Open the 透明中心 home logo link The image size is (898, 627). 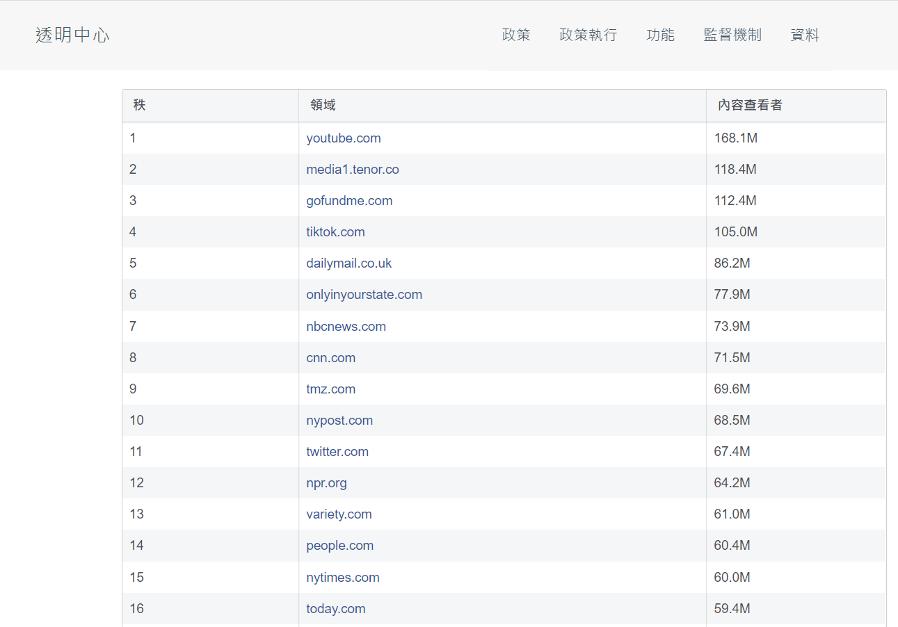tap(72, 35)
